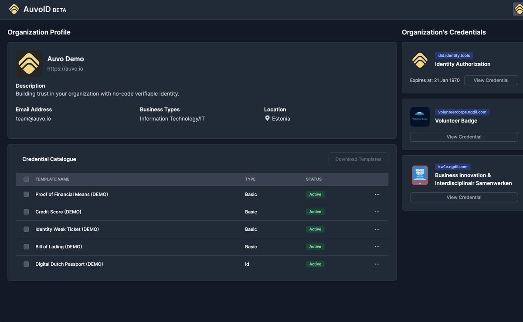Click the Auvo Demo organization logo
The width and height of the screenshot is (523, 322).
pyautogui.click(x=28, y=63)
